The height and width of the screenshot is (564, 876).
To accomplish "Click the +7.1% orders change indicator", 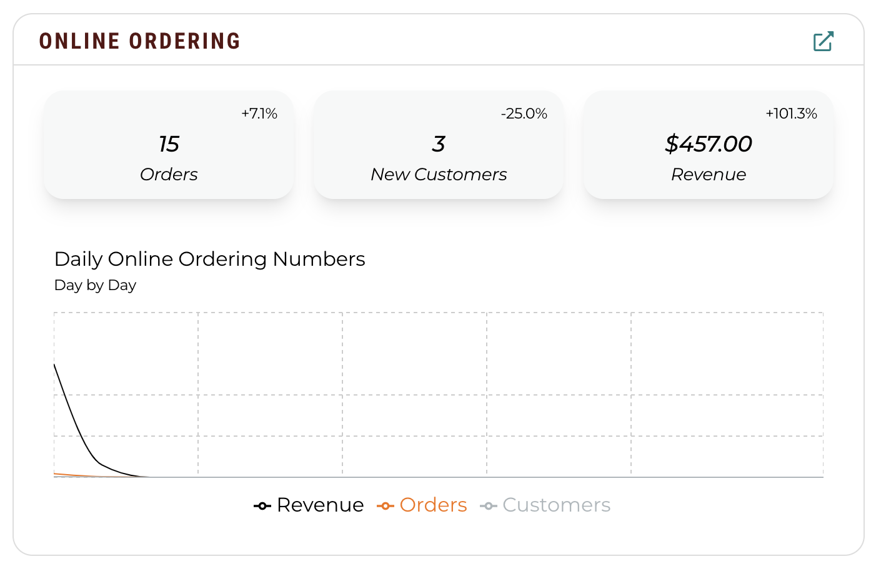I will coord(259,114).
